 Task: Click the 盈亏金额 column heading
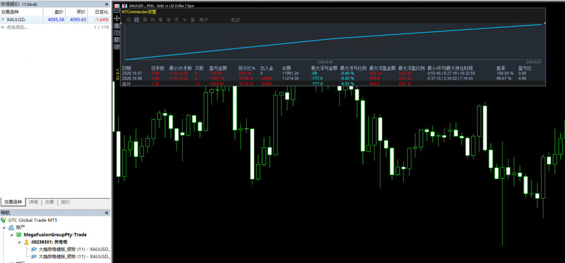pos(218,68)
